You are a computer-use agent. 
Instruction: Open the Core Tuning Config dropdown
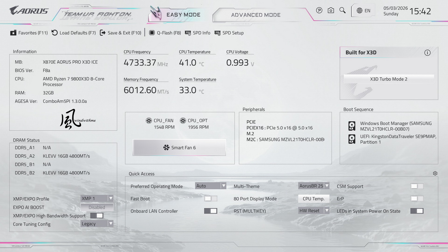pyautogui.click(x=97, y=224)
